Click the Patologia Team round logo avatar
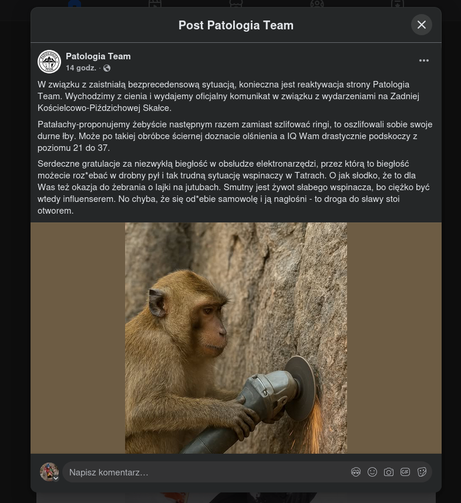461x503 pixels. [x=49, y=62]
